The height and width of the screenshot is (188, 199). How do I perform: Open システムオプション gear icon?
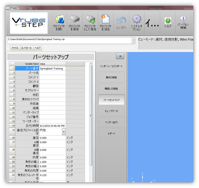click(137, 20)
